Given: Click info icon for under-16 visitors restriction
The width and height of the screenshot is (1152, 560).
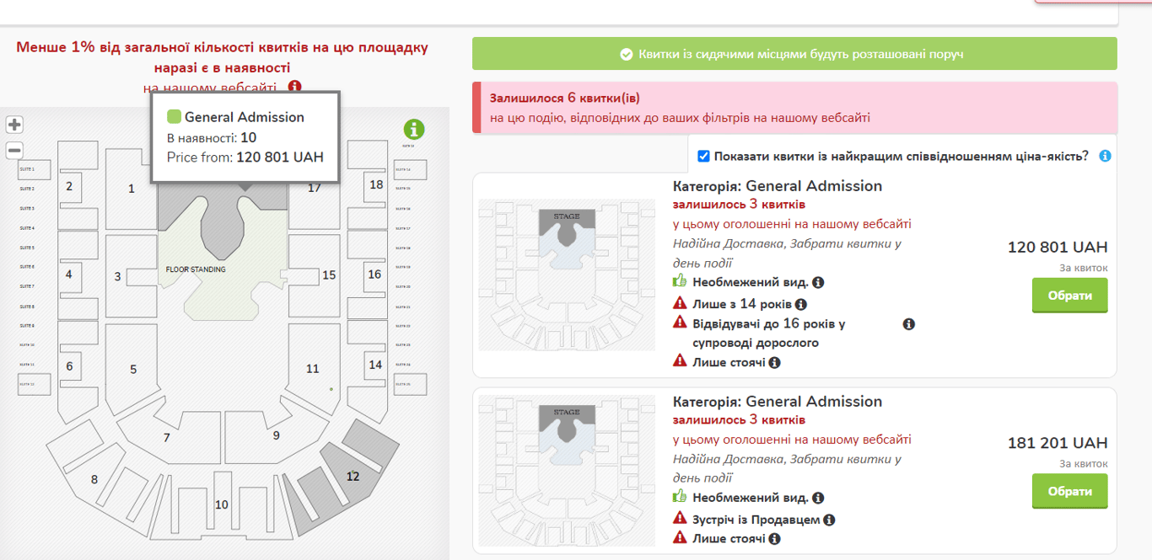Looking at the screenshot, I should tap(909, 324).
